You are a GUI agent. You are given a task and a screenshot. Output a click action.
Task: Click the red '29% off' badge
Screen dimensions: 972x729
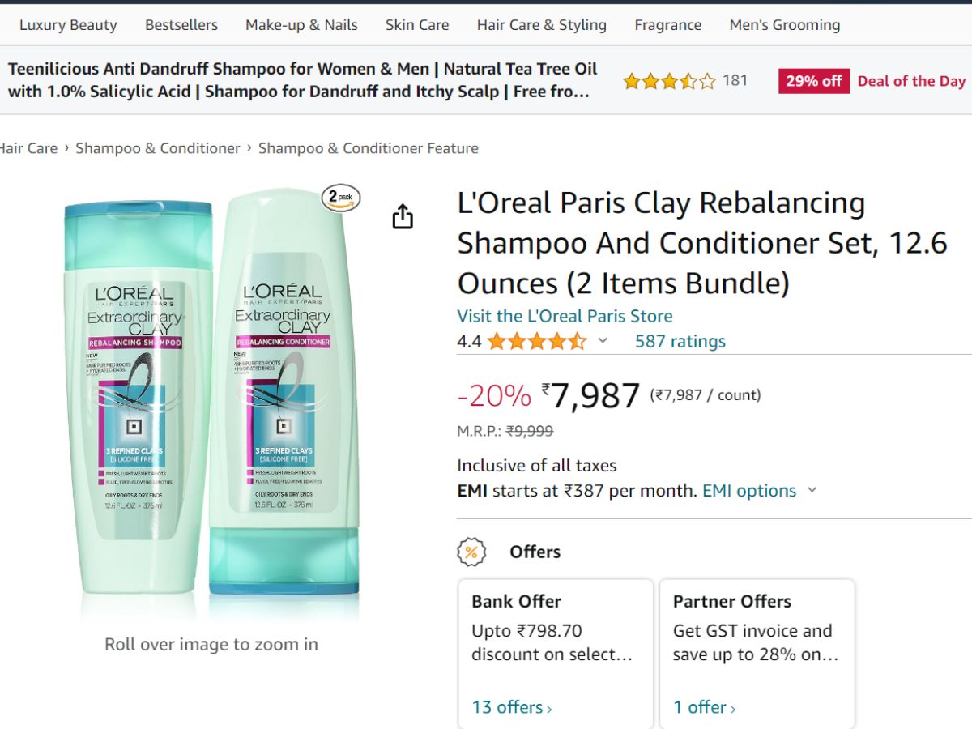(x=812, y=81)
